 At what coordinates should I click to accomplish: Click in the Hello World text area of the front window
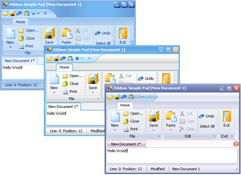click(172, 155)
